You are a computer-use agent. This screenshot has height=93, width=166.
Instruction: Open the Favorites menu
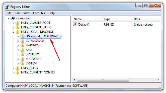click(39, 13)
